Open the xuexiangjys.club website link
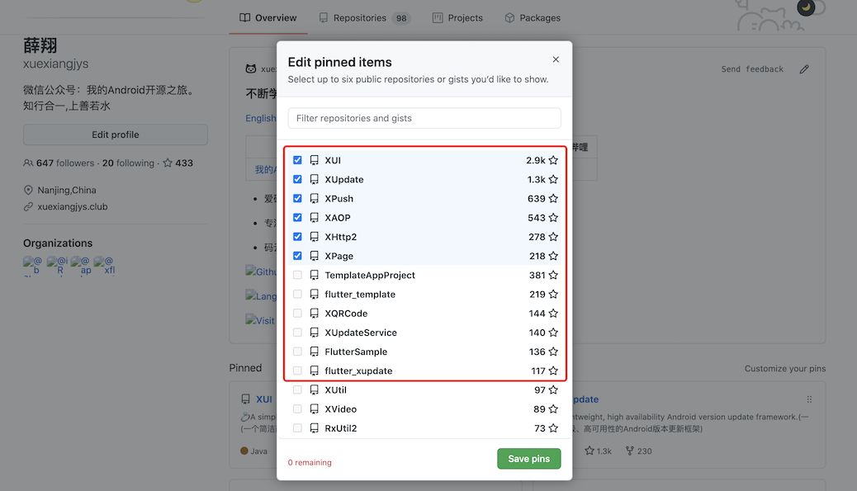This screenshot has height=491, width=857. pyautogui.click(x=73, y=207)
